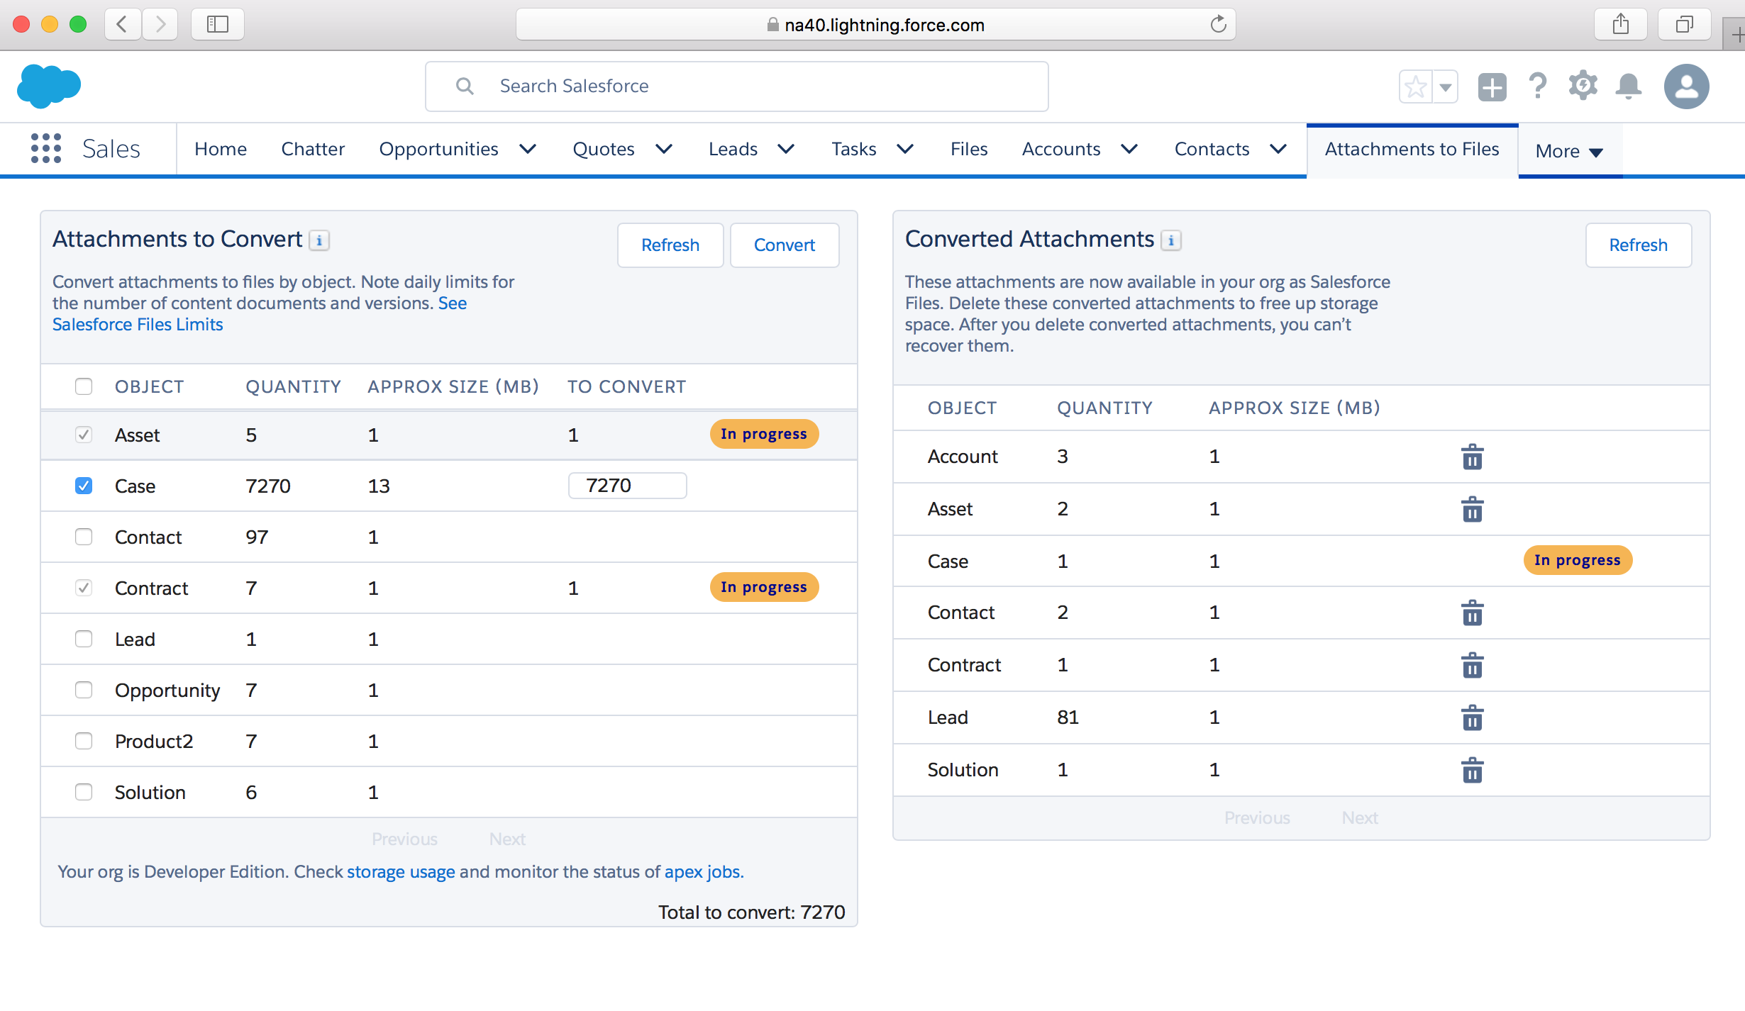Open the user profile avatar
The width and height of the screenshot is (1745, 1011).
click(x=1687, y=86)
